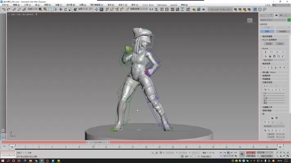Viewport: 291px width, 163px height.
Task: Select Body Horizontal track icon
Action: click(x=265, y=67)
